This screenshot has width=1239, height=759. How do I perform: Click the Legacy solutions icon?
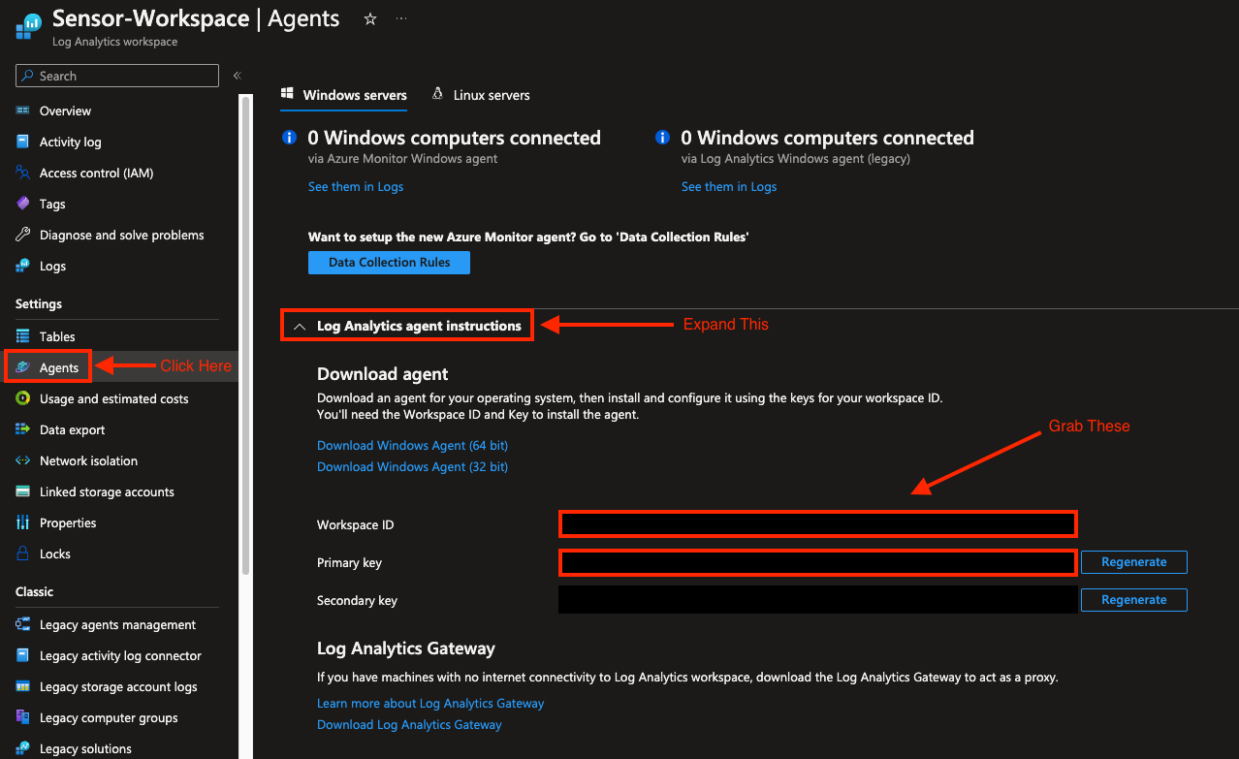tap(22, 748)
